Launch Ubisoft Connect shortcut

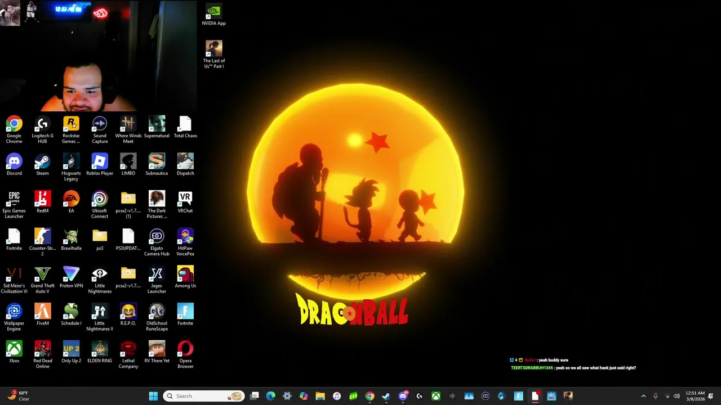coord(100,205)
